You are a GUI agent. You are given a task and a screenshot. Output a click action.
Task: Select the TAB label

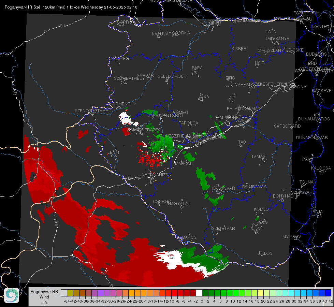[x=242, y=142]
